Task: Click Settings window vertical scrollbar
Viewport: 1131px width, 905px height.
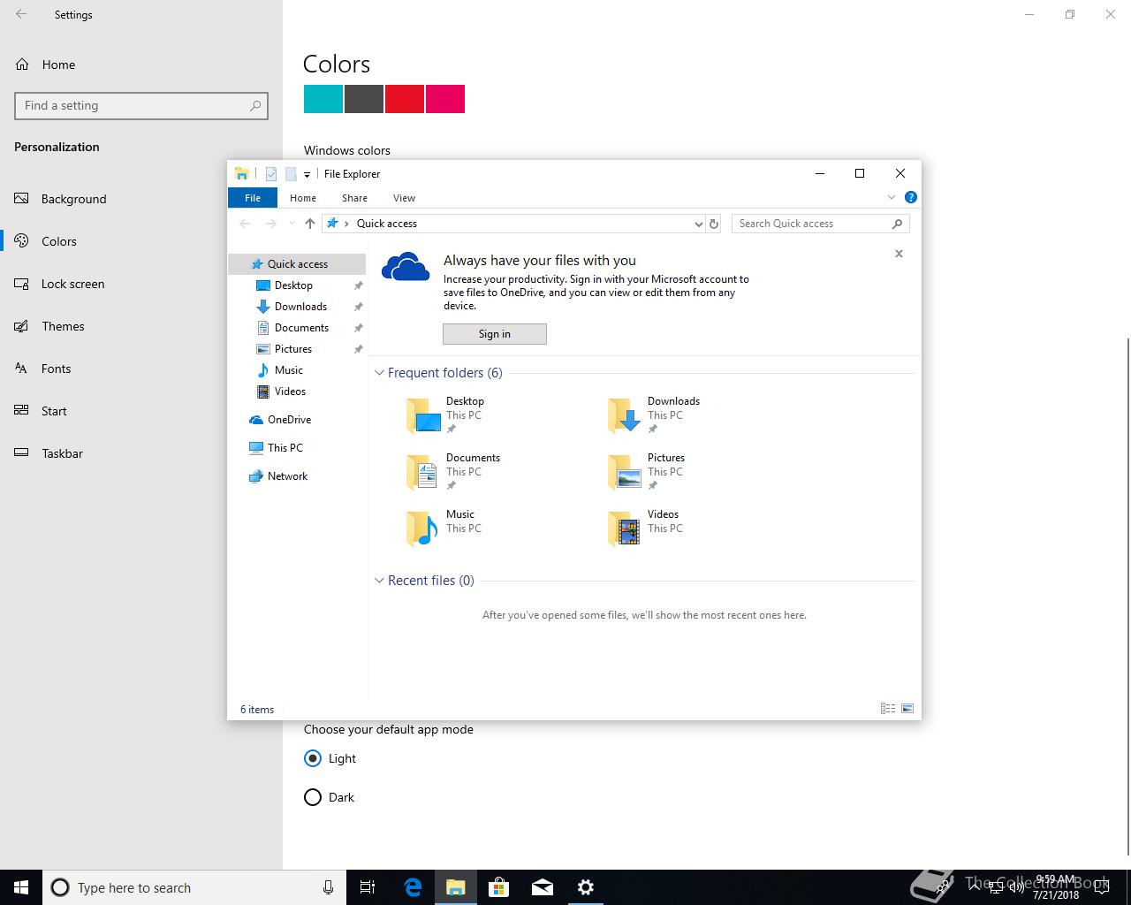Action: [x=1127, y=597]
